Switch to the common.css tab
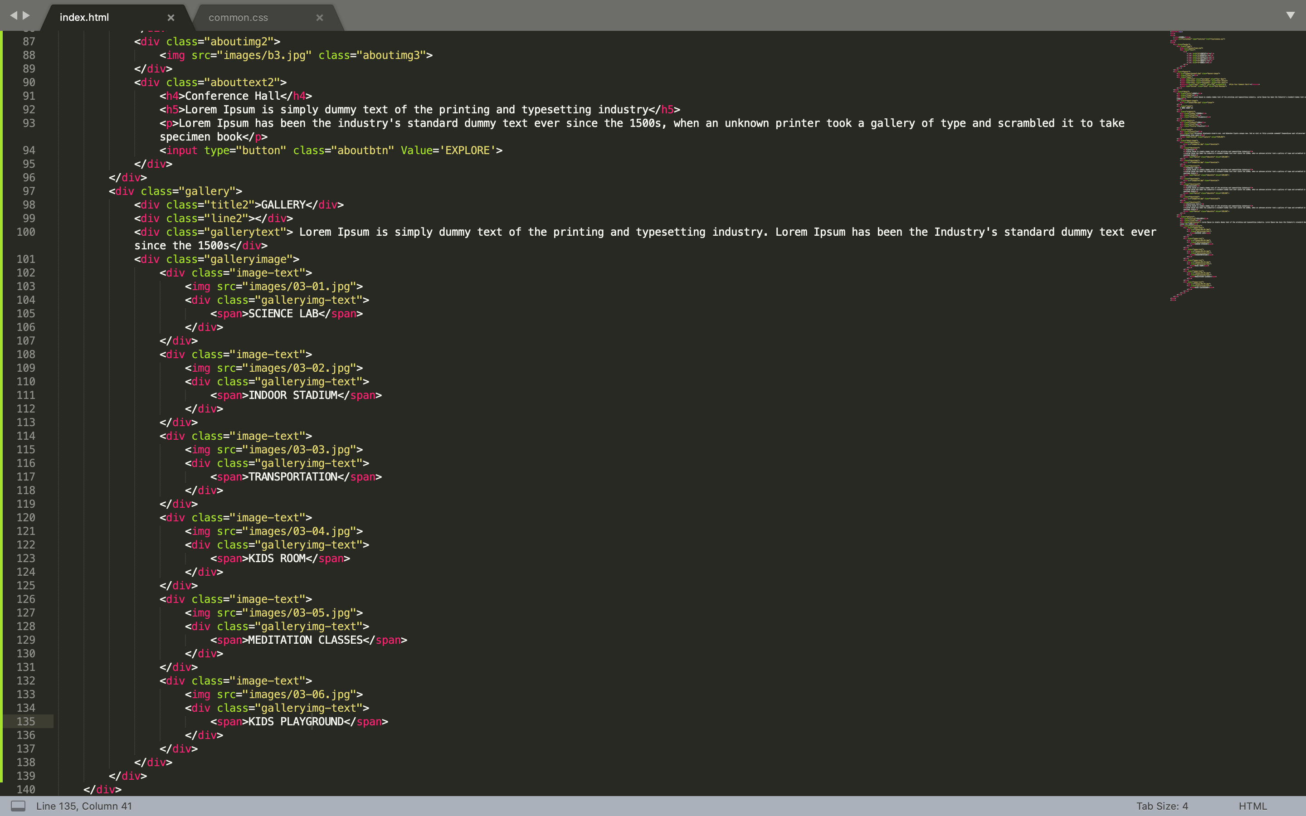The width and height of the screenshot is (1306, 816). (x=238, y=18)
